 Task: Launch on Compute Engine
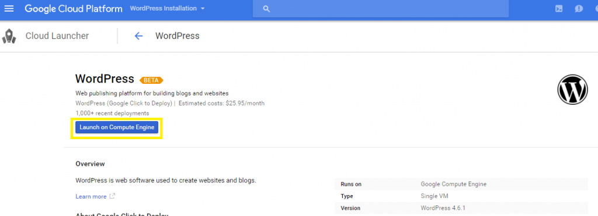click(x=117, y=128)
